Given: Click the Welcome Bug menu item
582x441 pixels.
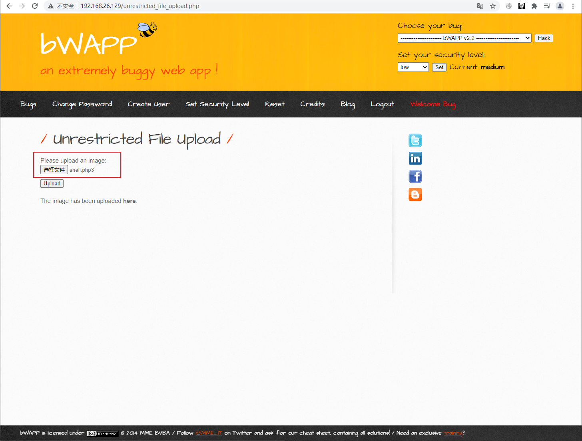Looking at the screenshot, I should point(433,104).
